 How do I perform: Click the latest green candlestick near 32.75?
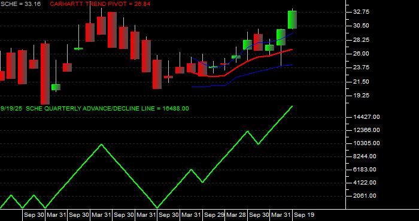click(x=292, y=20)
